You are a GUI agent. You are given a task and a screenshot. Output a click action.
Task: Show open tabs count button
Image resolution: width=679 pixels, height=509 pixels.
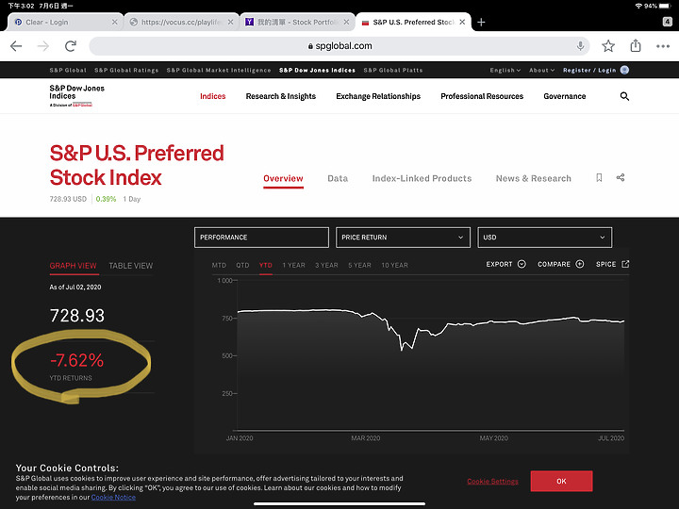[668, 22]
